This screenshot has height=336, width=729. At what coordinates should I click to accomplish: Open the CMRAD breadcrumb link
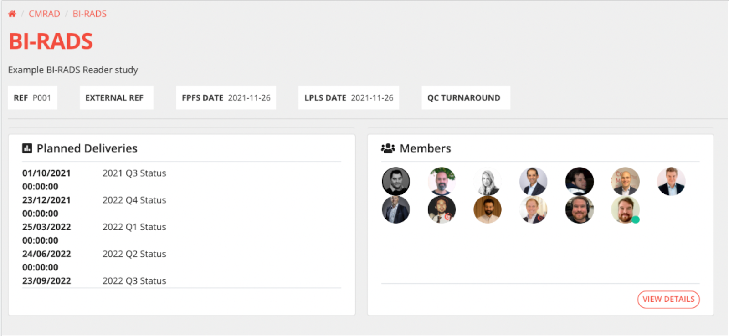[44, 14]
